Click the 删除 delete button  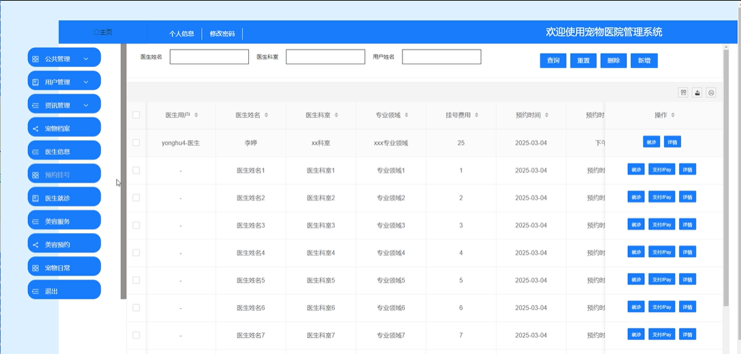[x=614, y=60]
